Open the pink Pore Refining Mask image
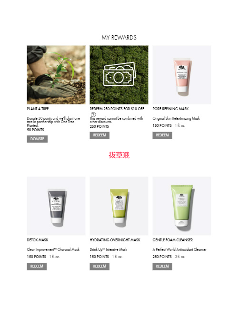238x310 pixels. [182, 75]
